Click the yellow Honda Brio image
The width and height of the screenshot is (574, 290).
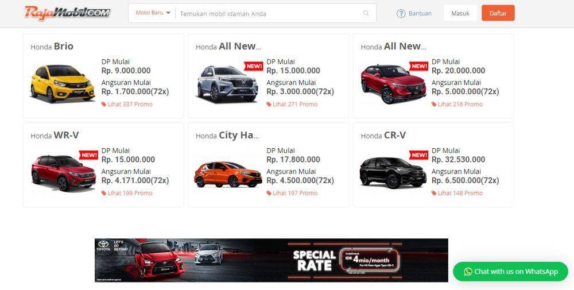[x=62, y=83]
